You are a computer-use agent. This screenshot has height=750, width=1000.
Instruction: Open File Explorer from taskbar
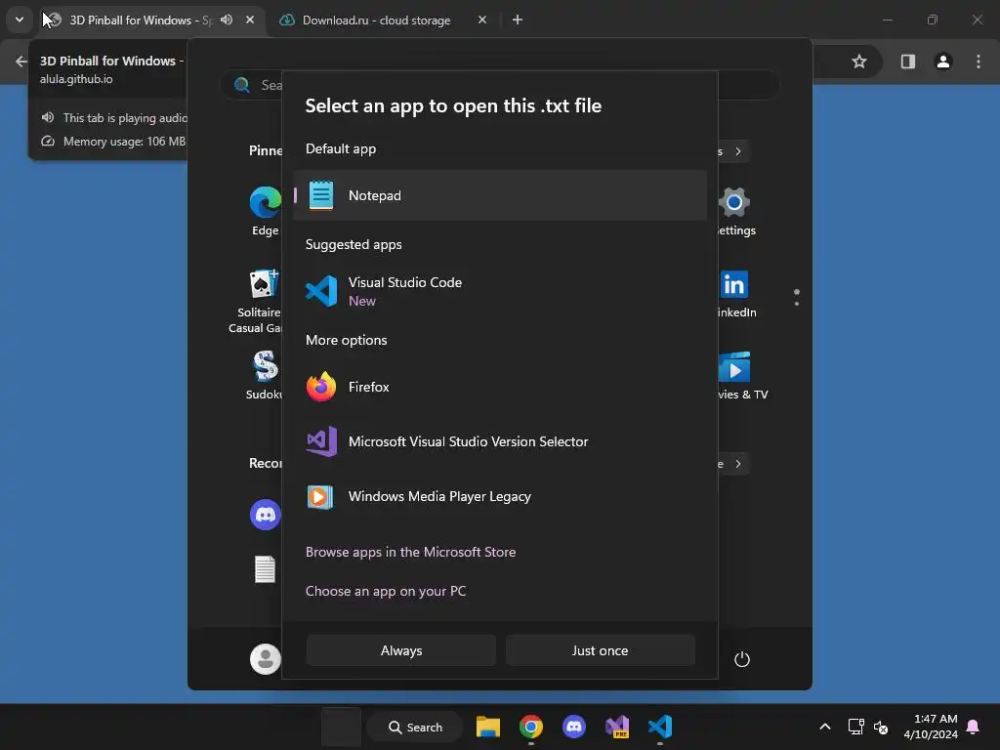click(x=488, y=727)
